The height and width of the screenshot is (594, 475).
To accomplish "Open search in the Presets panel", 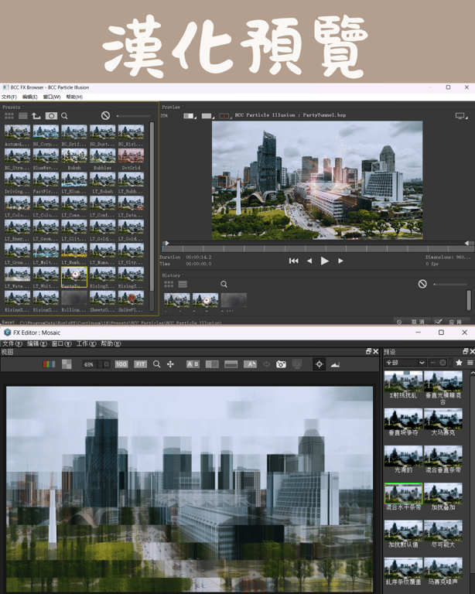I will click(64, 116).
